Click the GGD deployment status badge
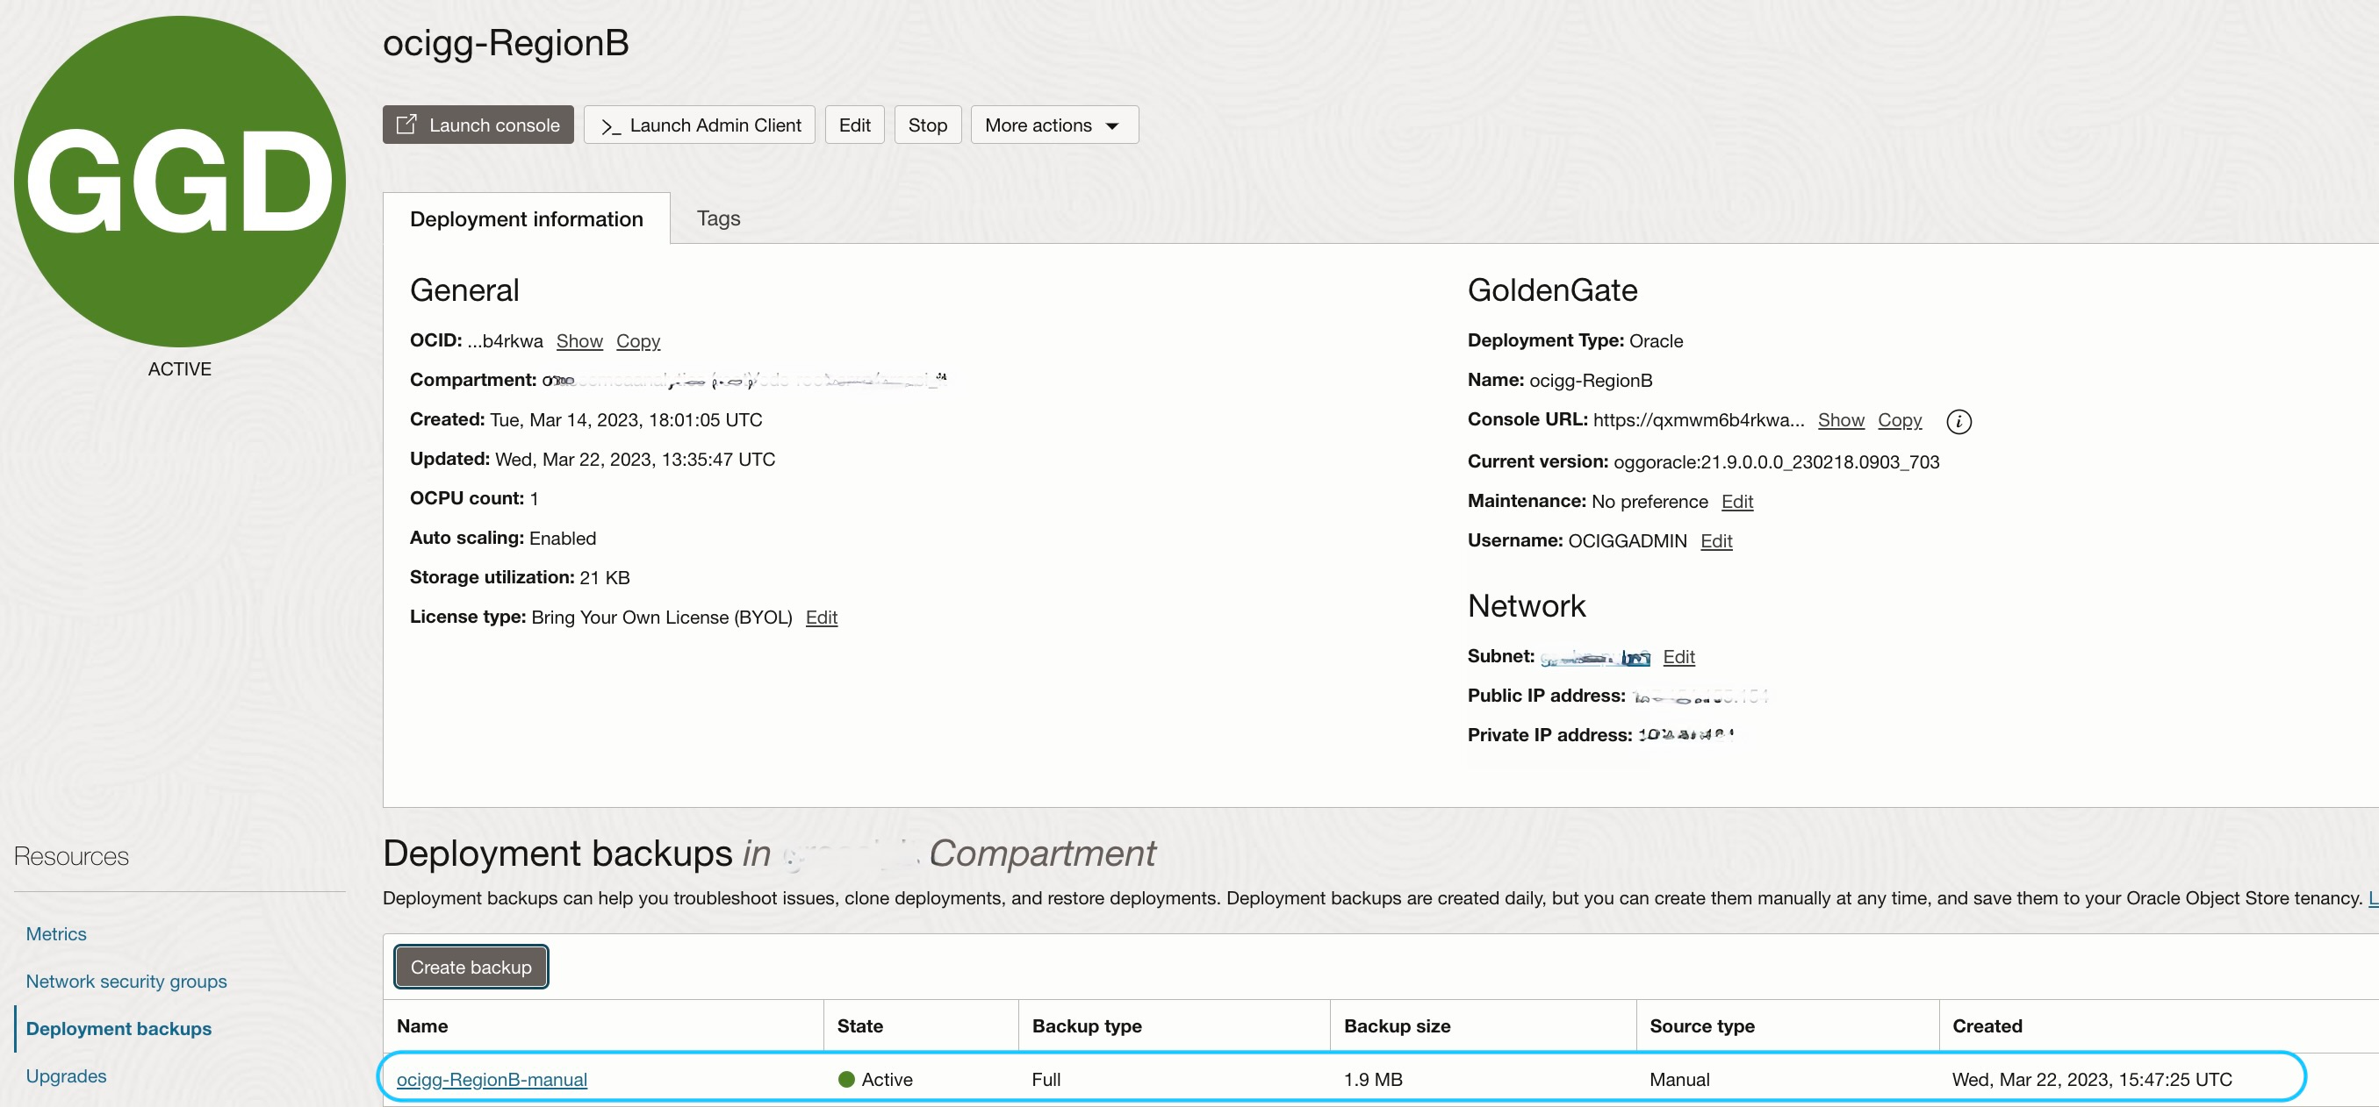The image size is (2379, 1107). [180, 182]
